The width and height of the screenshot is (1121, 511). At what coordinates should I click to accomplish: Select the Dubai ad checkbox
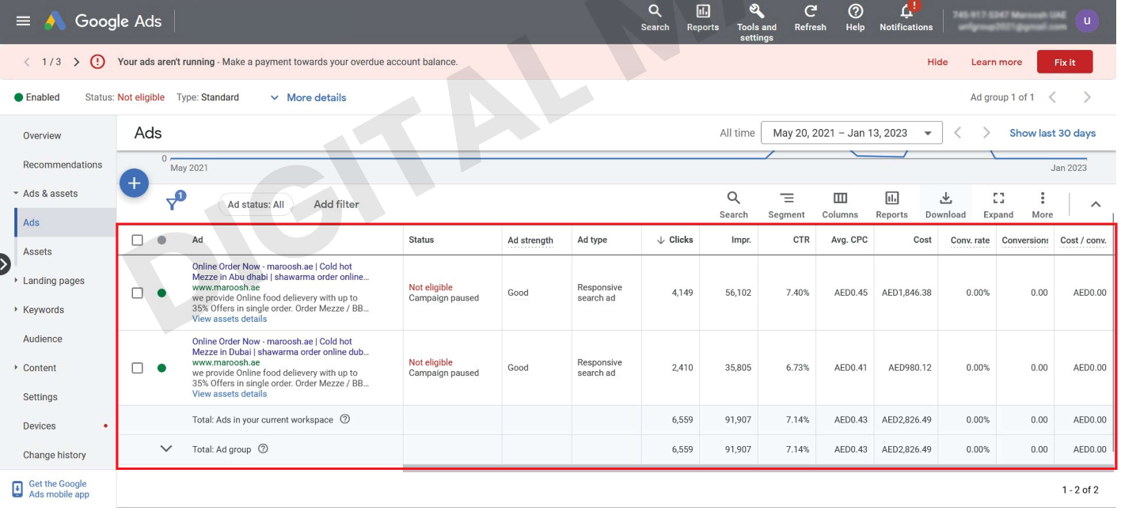click(137, 368)
